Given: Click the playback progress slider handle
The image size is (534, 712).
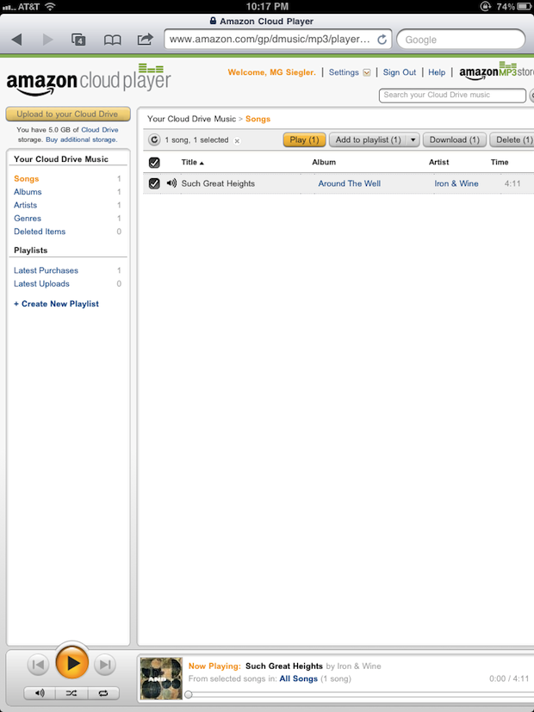Looking at the screenshot, I should pos(189,694).
